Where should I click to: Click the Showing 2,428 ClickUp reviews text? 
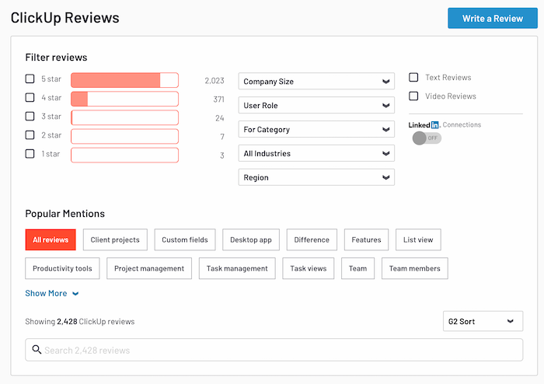[x=80, y=322]
